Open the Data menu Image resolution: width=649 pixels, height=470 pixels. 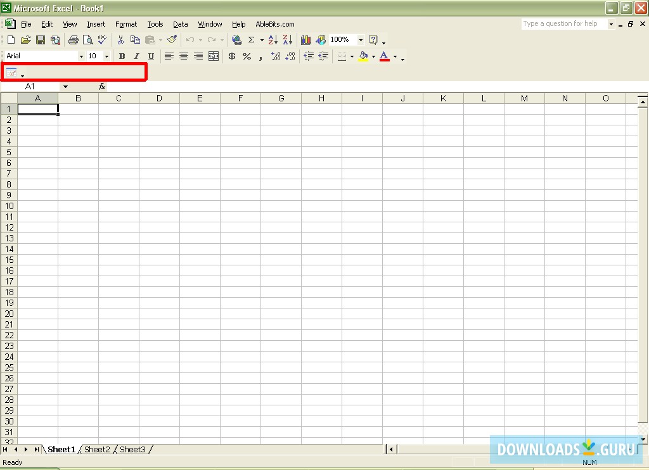(x=180, y=24)
